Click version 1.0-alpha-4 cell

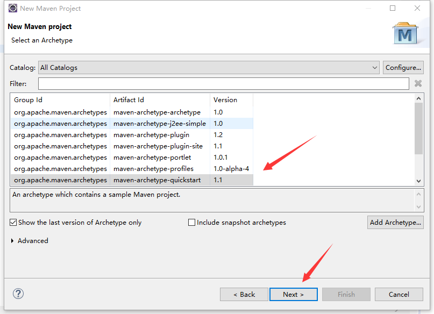231,169
